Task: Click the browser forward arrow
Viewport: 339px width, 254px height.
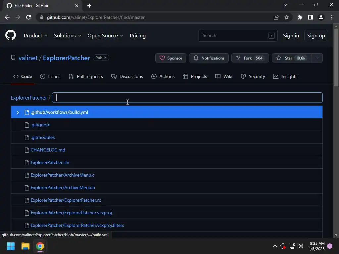Action: [18, 17]
